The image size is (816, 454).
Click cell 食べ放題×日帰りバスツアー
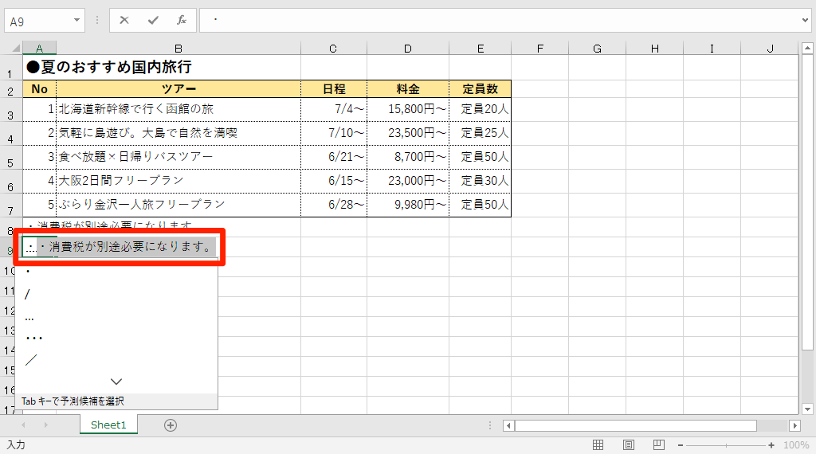[x=178, y=157]
